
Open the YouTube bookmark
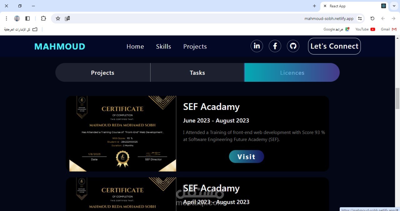365,29
